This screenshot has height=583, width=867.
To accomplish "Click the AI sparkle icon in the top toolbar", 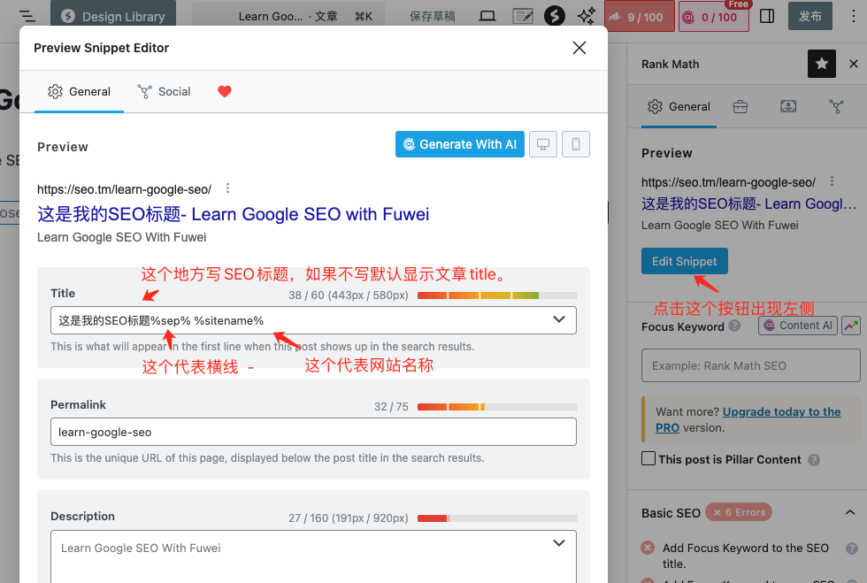I will point(586,16).
